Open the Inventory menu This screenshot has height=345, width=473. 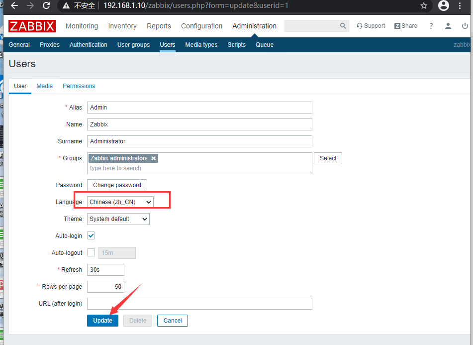[122, 26]
